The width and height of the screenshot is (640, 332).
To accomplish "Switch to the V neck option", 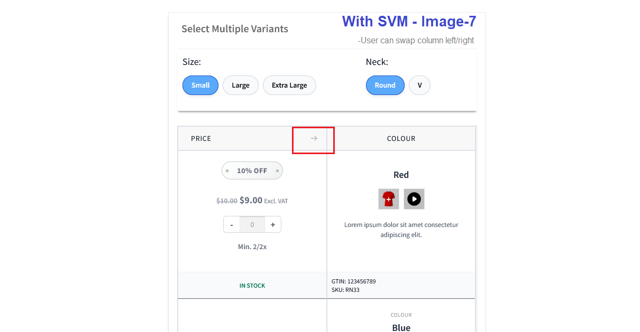I will [419, 85].
